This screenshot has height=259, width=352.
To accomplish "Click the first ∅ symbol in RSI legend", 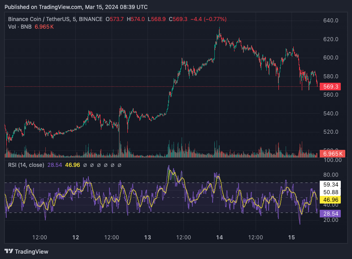I will tap(86, 165).
